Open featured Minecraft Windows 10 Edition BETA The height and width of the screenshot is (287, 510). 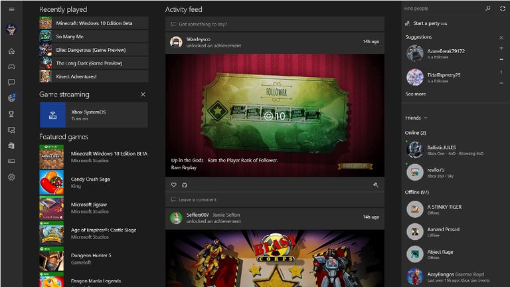pos(94,157)
